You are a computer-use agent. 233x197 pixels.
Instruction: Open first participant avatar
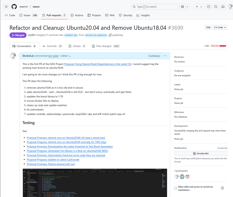[177, 177]
